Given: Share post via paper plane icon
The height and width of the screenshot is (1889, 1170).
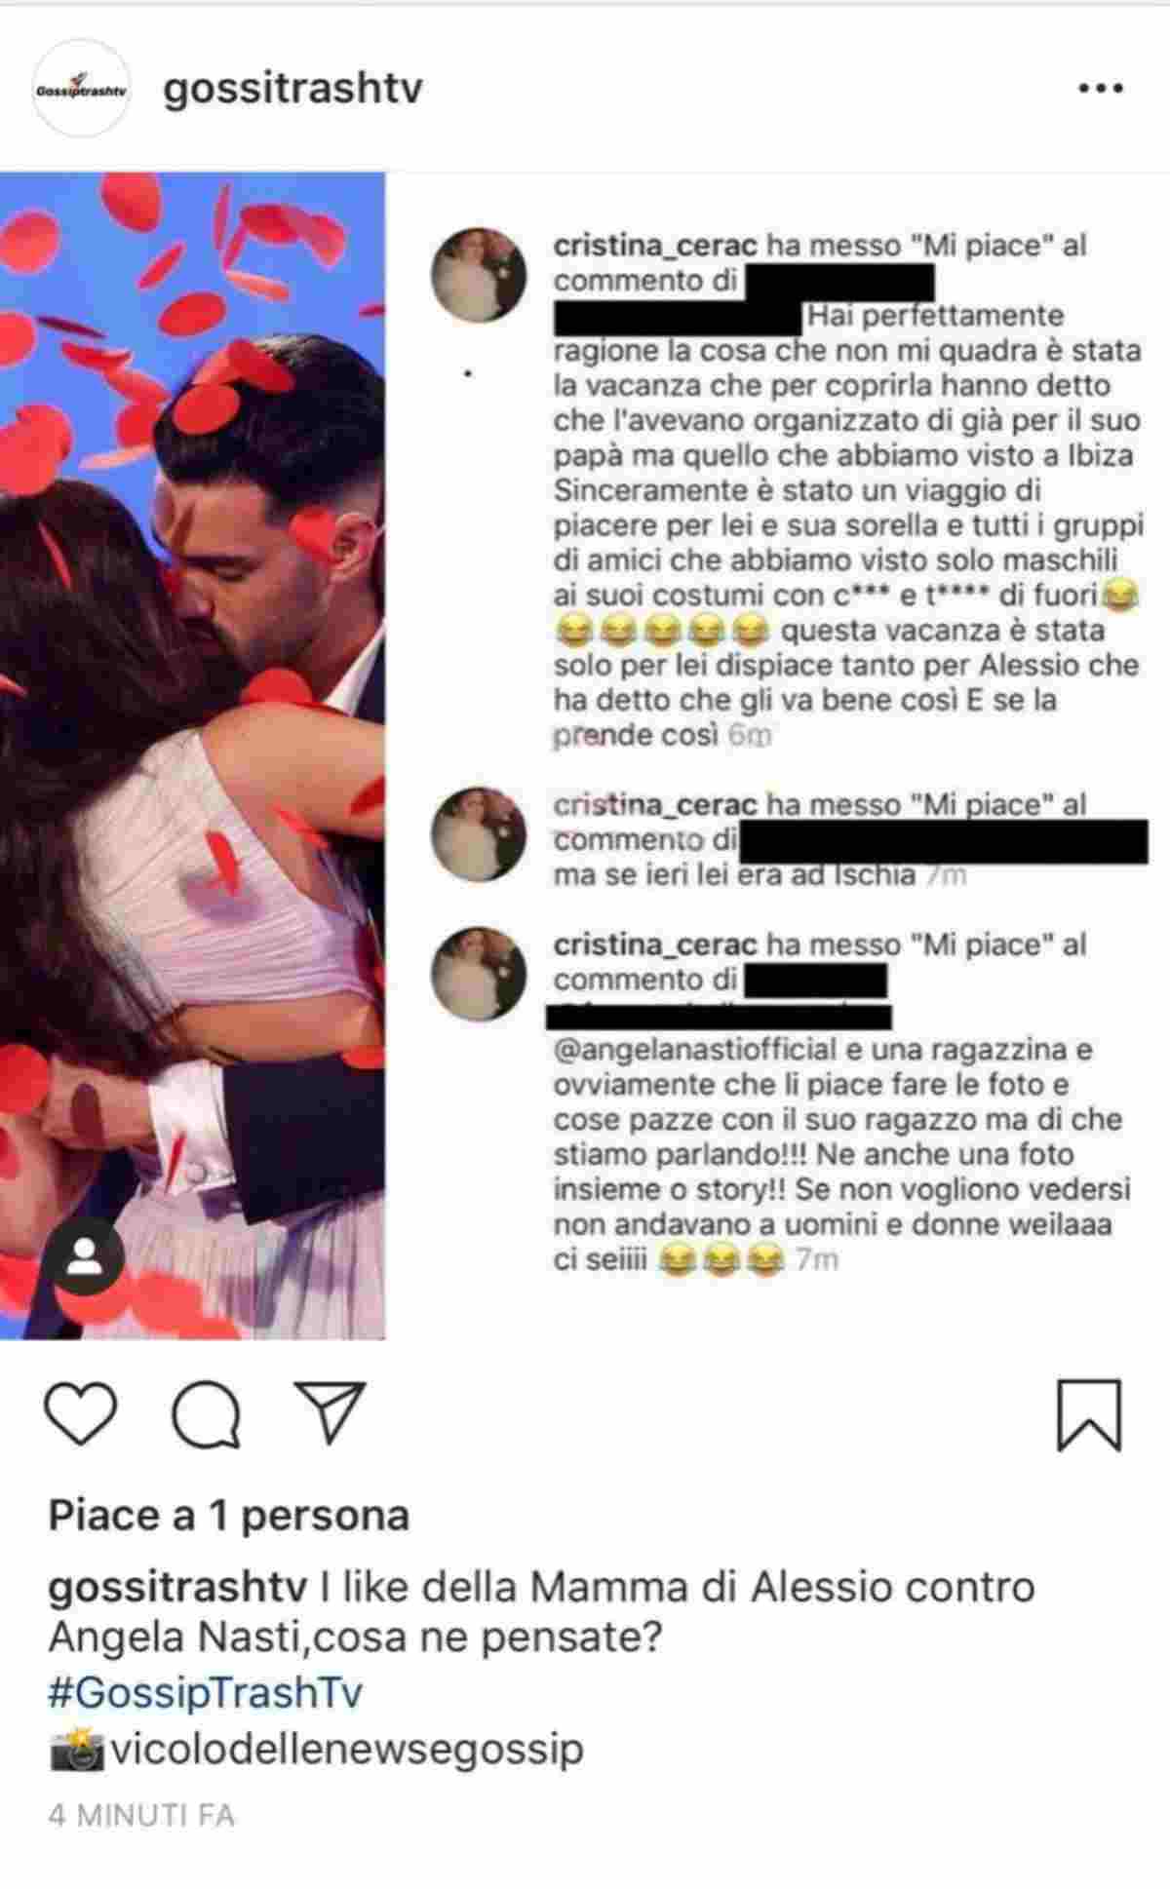Looking at the screenshot, I should pyautogui.click(x=330, y=1412).
